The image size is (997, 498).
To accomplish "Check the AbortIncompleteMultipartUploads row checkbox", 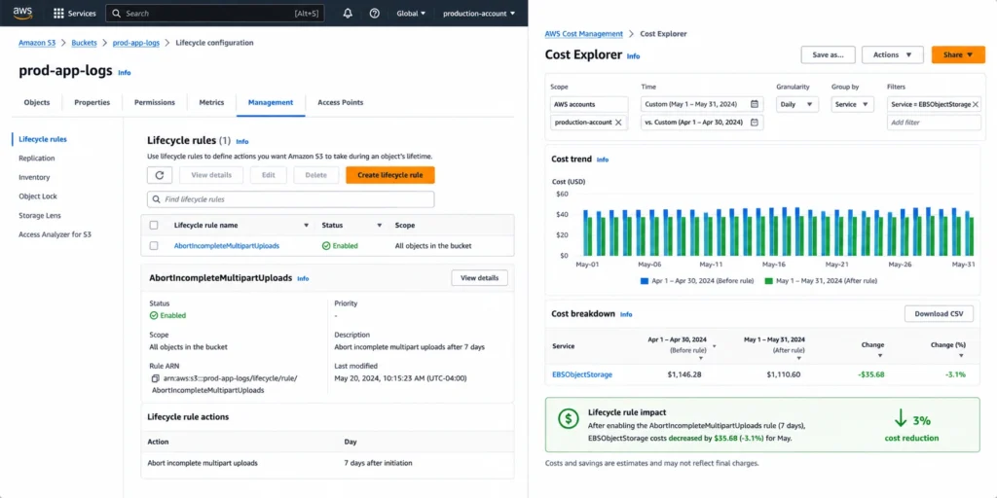I will [153, 246].
